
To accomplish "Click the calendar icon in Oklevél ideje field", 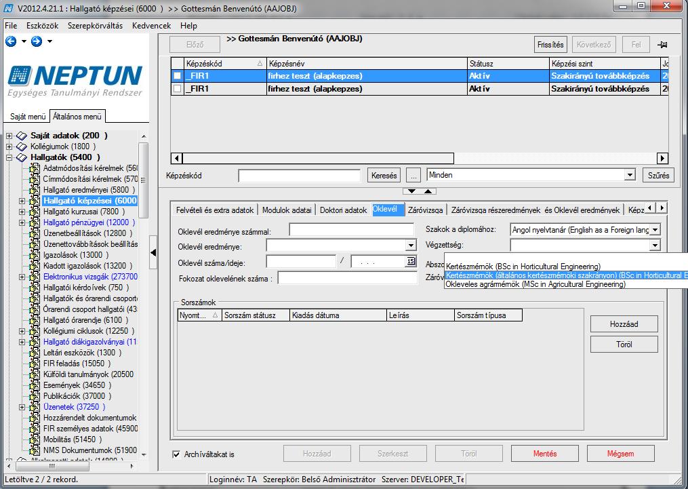I will (411, 261).
